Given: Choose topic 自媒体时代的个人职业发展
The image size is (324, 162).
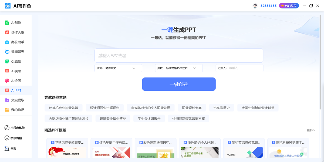Looking at the screenshot, I should point(151,108).
